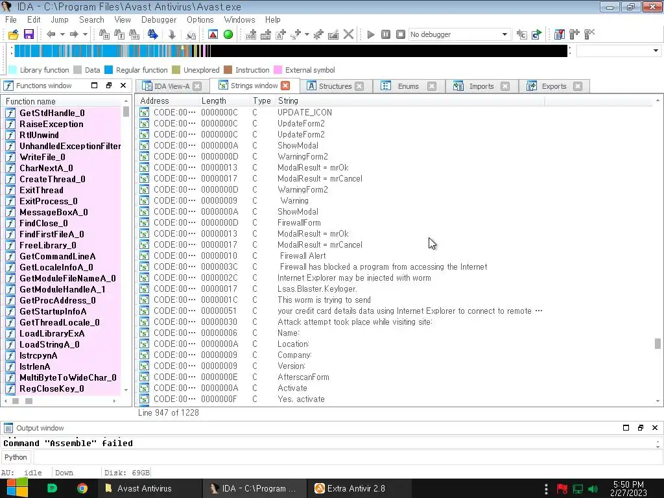664x498 pixels.
Task: Open a file with the folder icon
Action: [13, 34]
